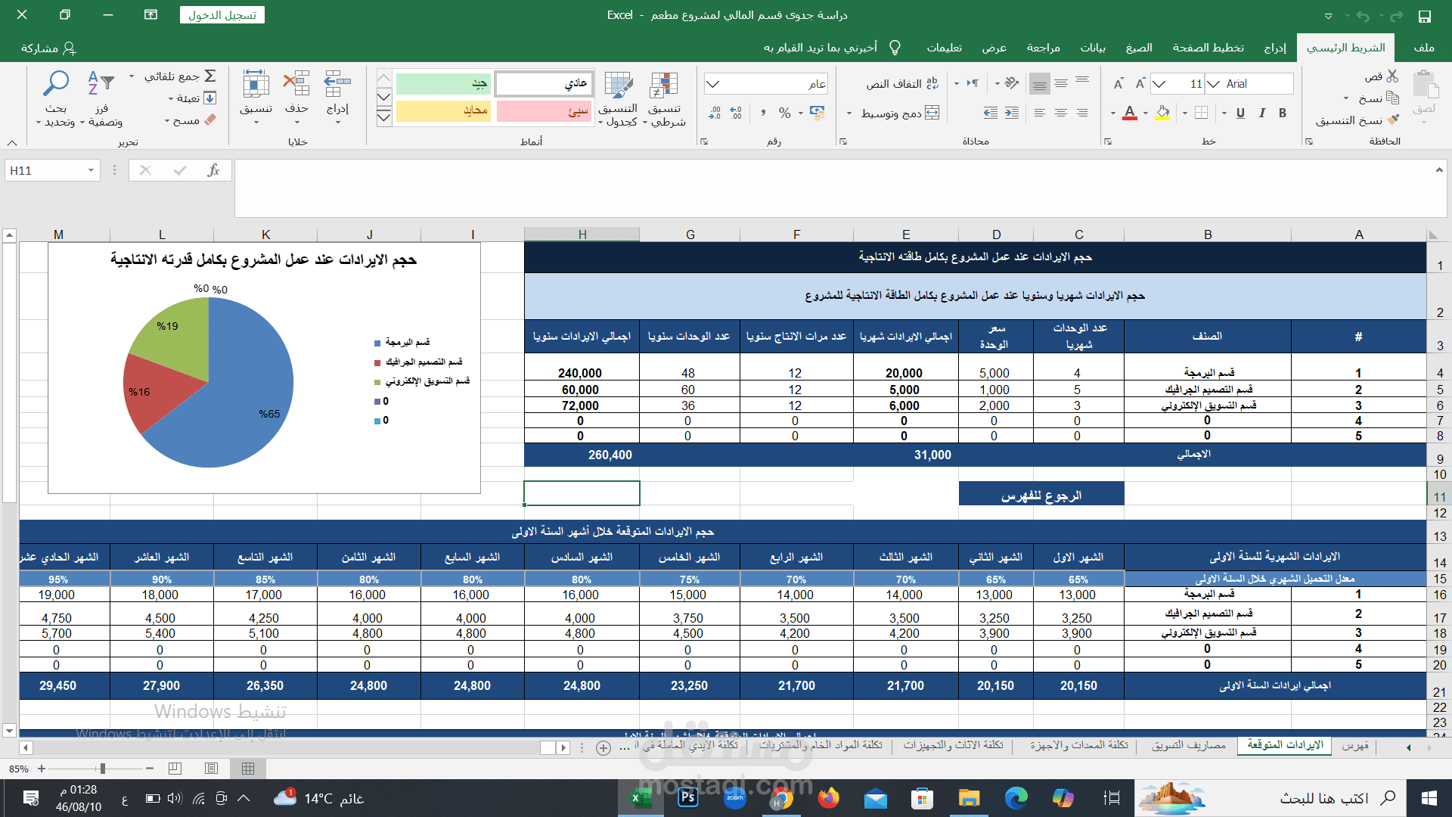Switch to the Formulas (الصيغ) tab
Screen dimensions: 1452x817
tap(1139, 48)
